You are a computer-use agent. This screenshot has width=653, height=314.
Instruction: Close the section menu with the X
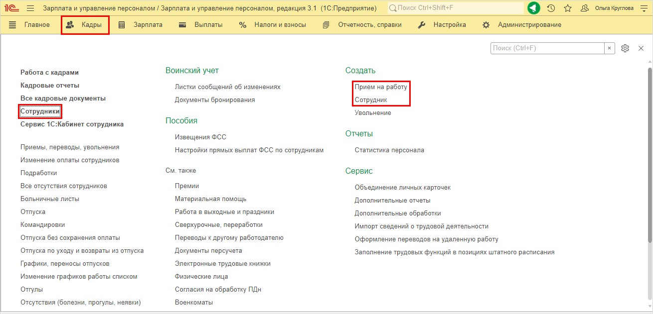(x=641, y=48)
